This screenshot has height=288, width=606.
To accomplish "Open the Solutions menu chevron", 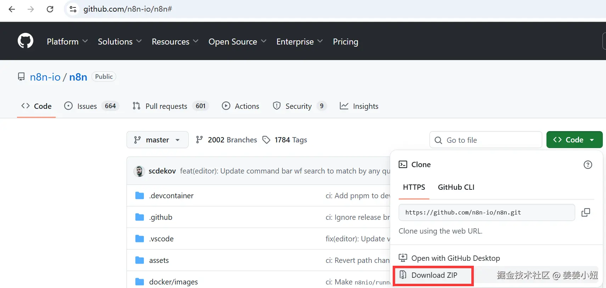I will tap(139, 41).
